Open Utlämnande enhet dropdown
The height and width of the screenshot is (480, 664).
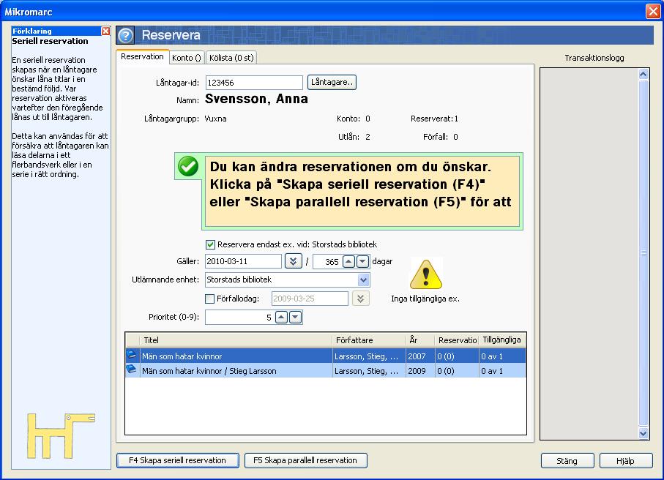(x=363, y=280)
